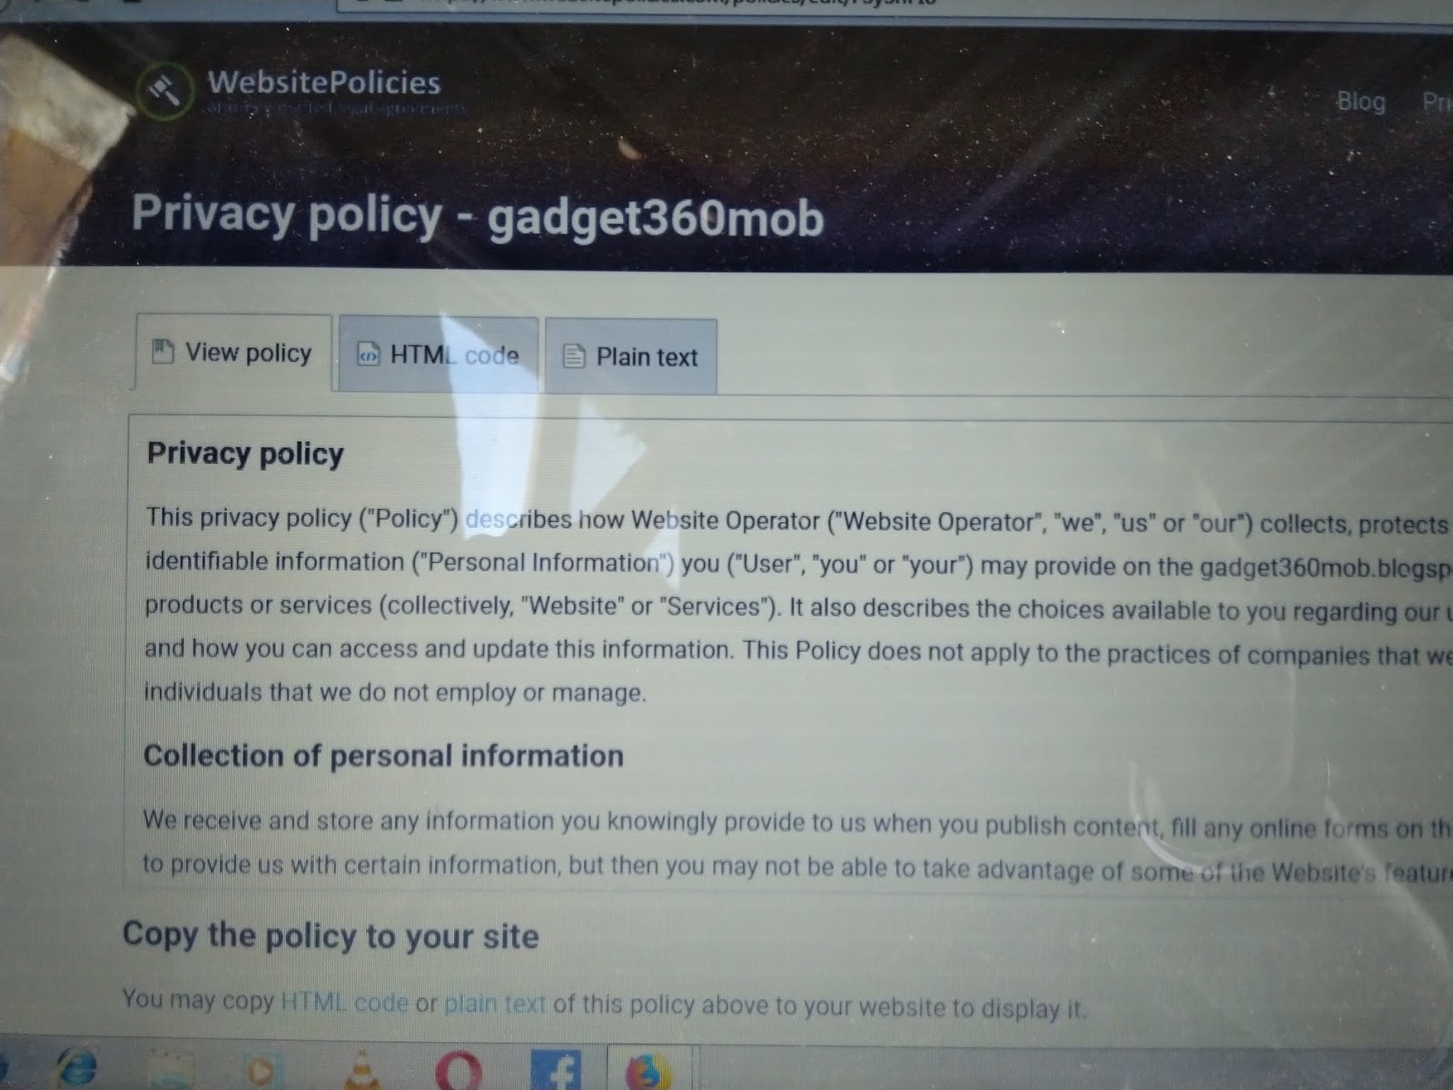Click the WebsitePolicies gavel logo icon
1453x1090 pixels.
point(164,90)
